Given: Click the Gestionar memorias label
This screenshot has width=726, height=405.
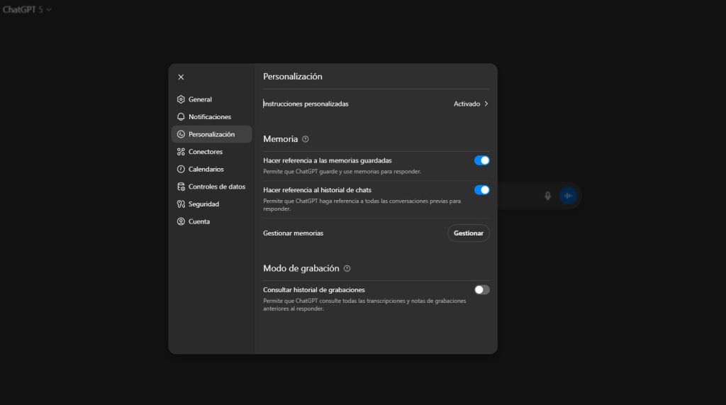Looking at the screenshot, I should coord(293,233).
